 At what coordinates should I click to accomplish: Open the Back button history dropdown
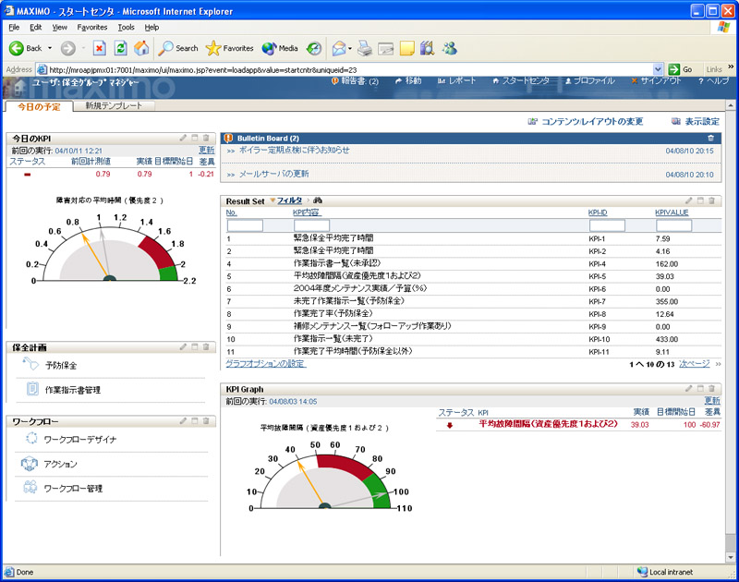pyautogui.click(x=50, y=48)
